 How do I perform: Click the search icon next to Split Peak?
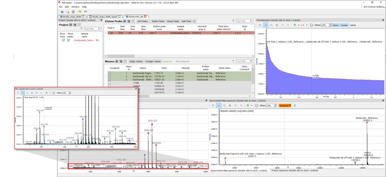point(194,21)
